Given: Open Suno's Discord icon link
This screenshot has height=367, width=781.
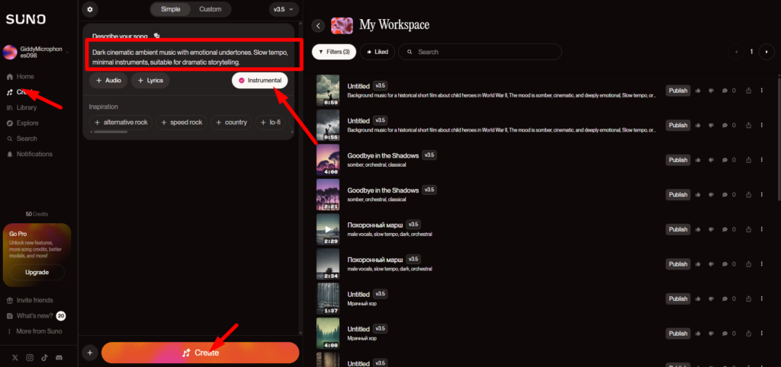Looking at the screenshot, I should pyautogui.click(x=59, y=358).
